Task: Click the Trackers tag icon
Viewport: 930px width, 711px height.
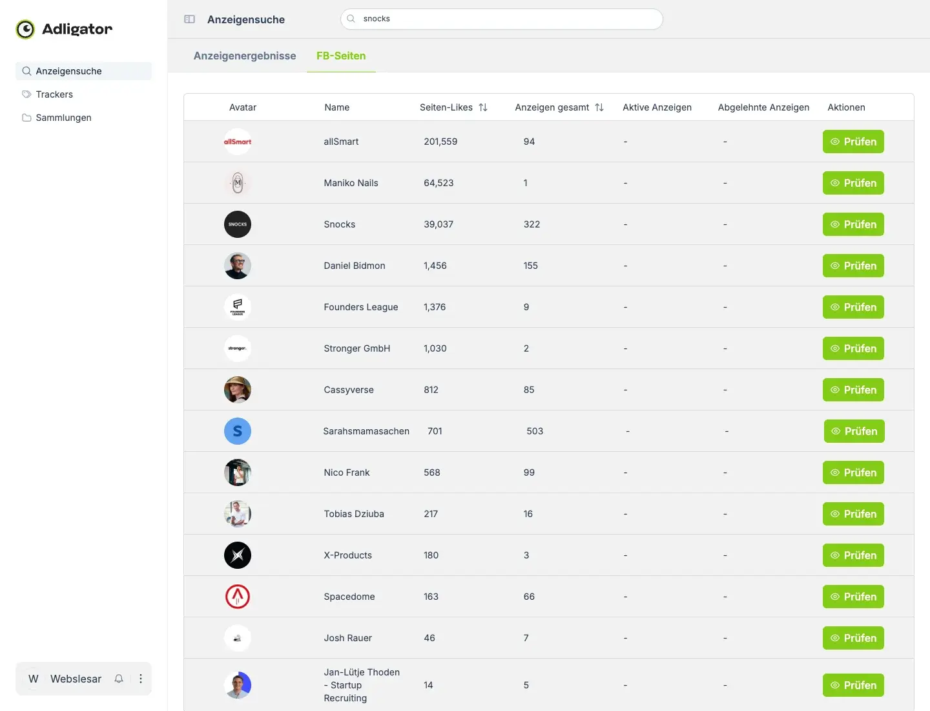Action: coord(26,94)
